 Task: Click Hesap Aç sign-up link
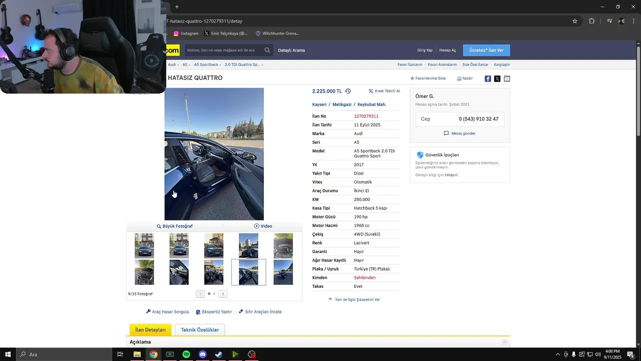point(448,50)
